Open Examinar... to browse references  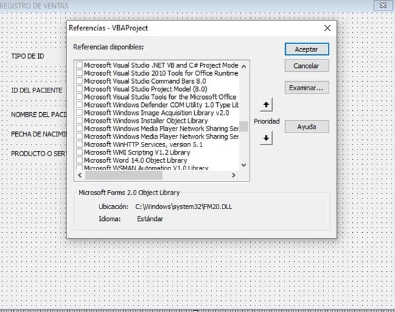[307, 88]
